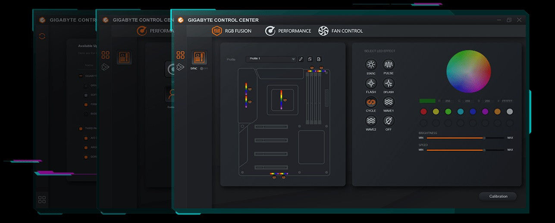This screenshot has width=555, height=223.
Task: Select the CYCLE LED effect icon
Action: tap(371, 102)
